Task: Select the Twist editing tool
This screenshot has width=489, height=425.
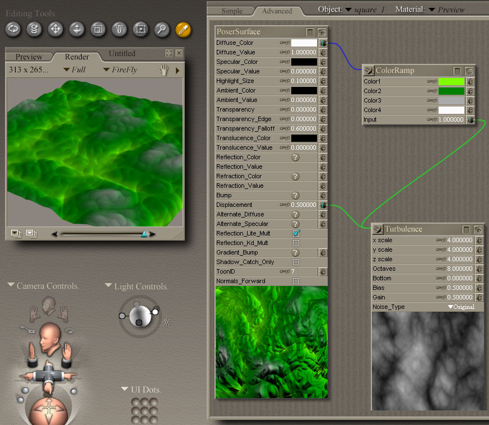Action: 34,29
